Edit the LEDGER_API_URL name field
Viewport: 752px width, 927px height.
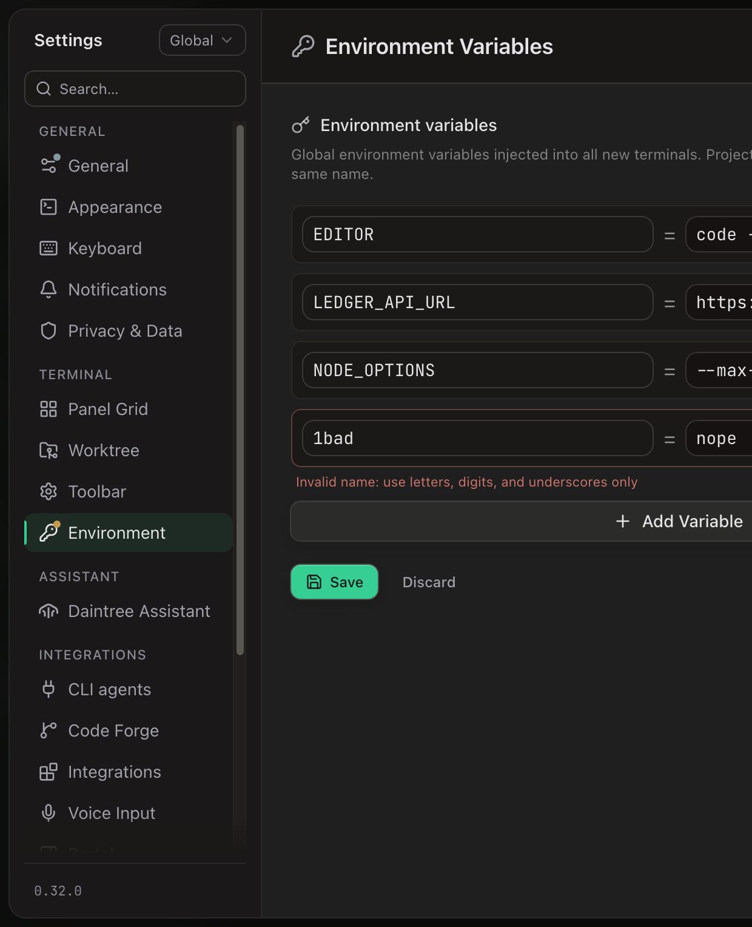coord(478,302)
